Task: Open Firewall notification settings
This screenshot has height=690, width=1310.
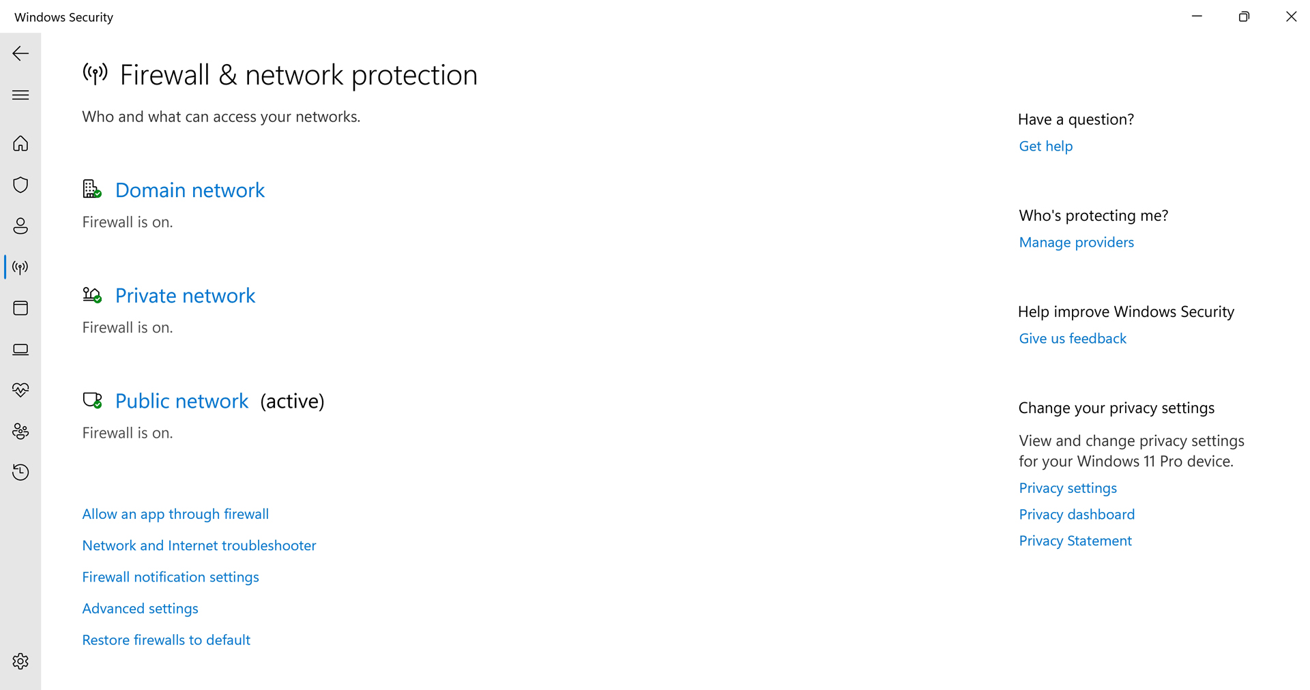Action: tap(171, 577)
